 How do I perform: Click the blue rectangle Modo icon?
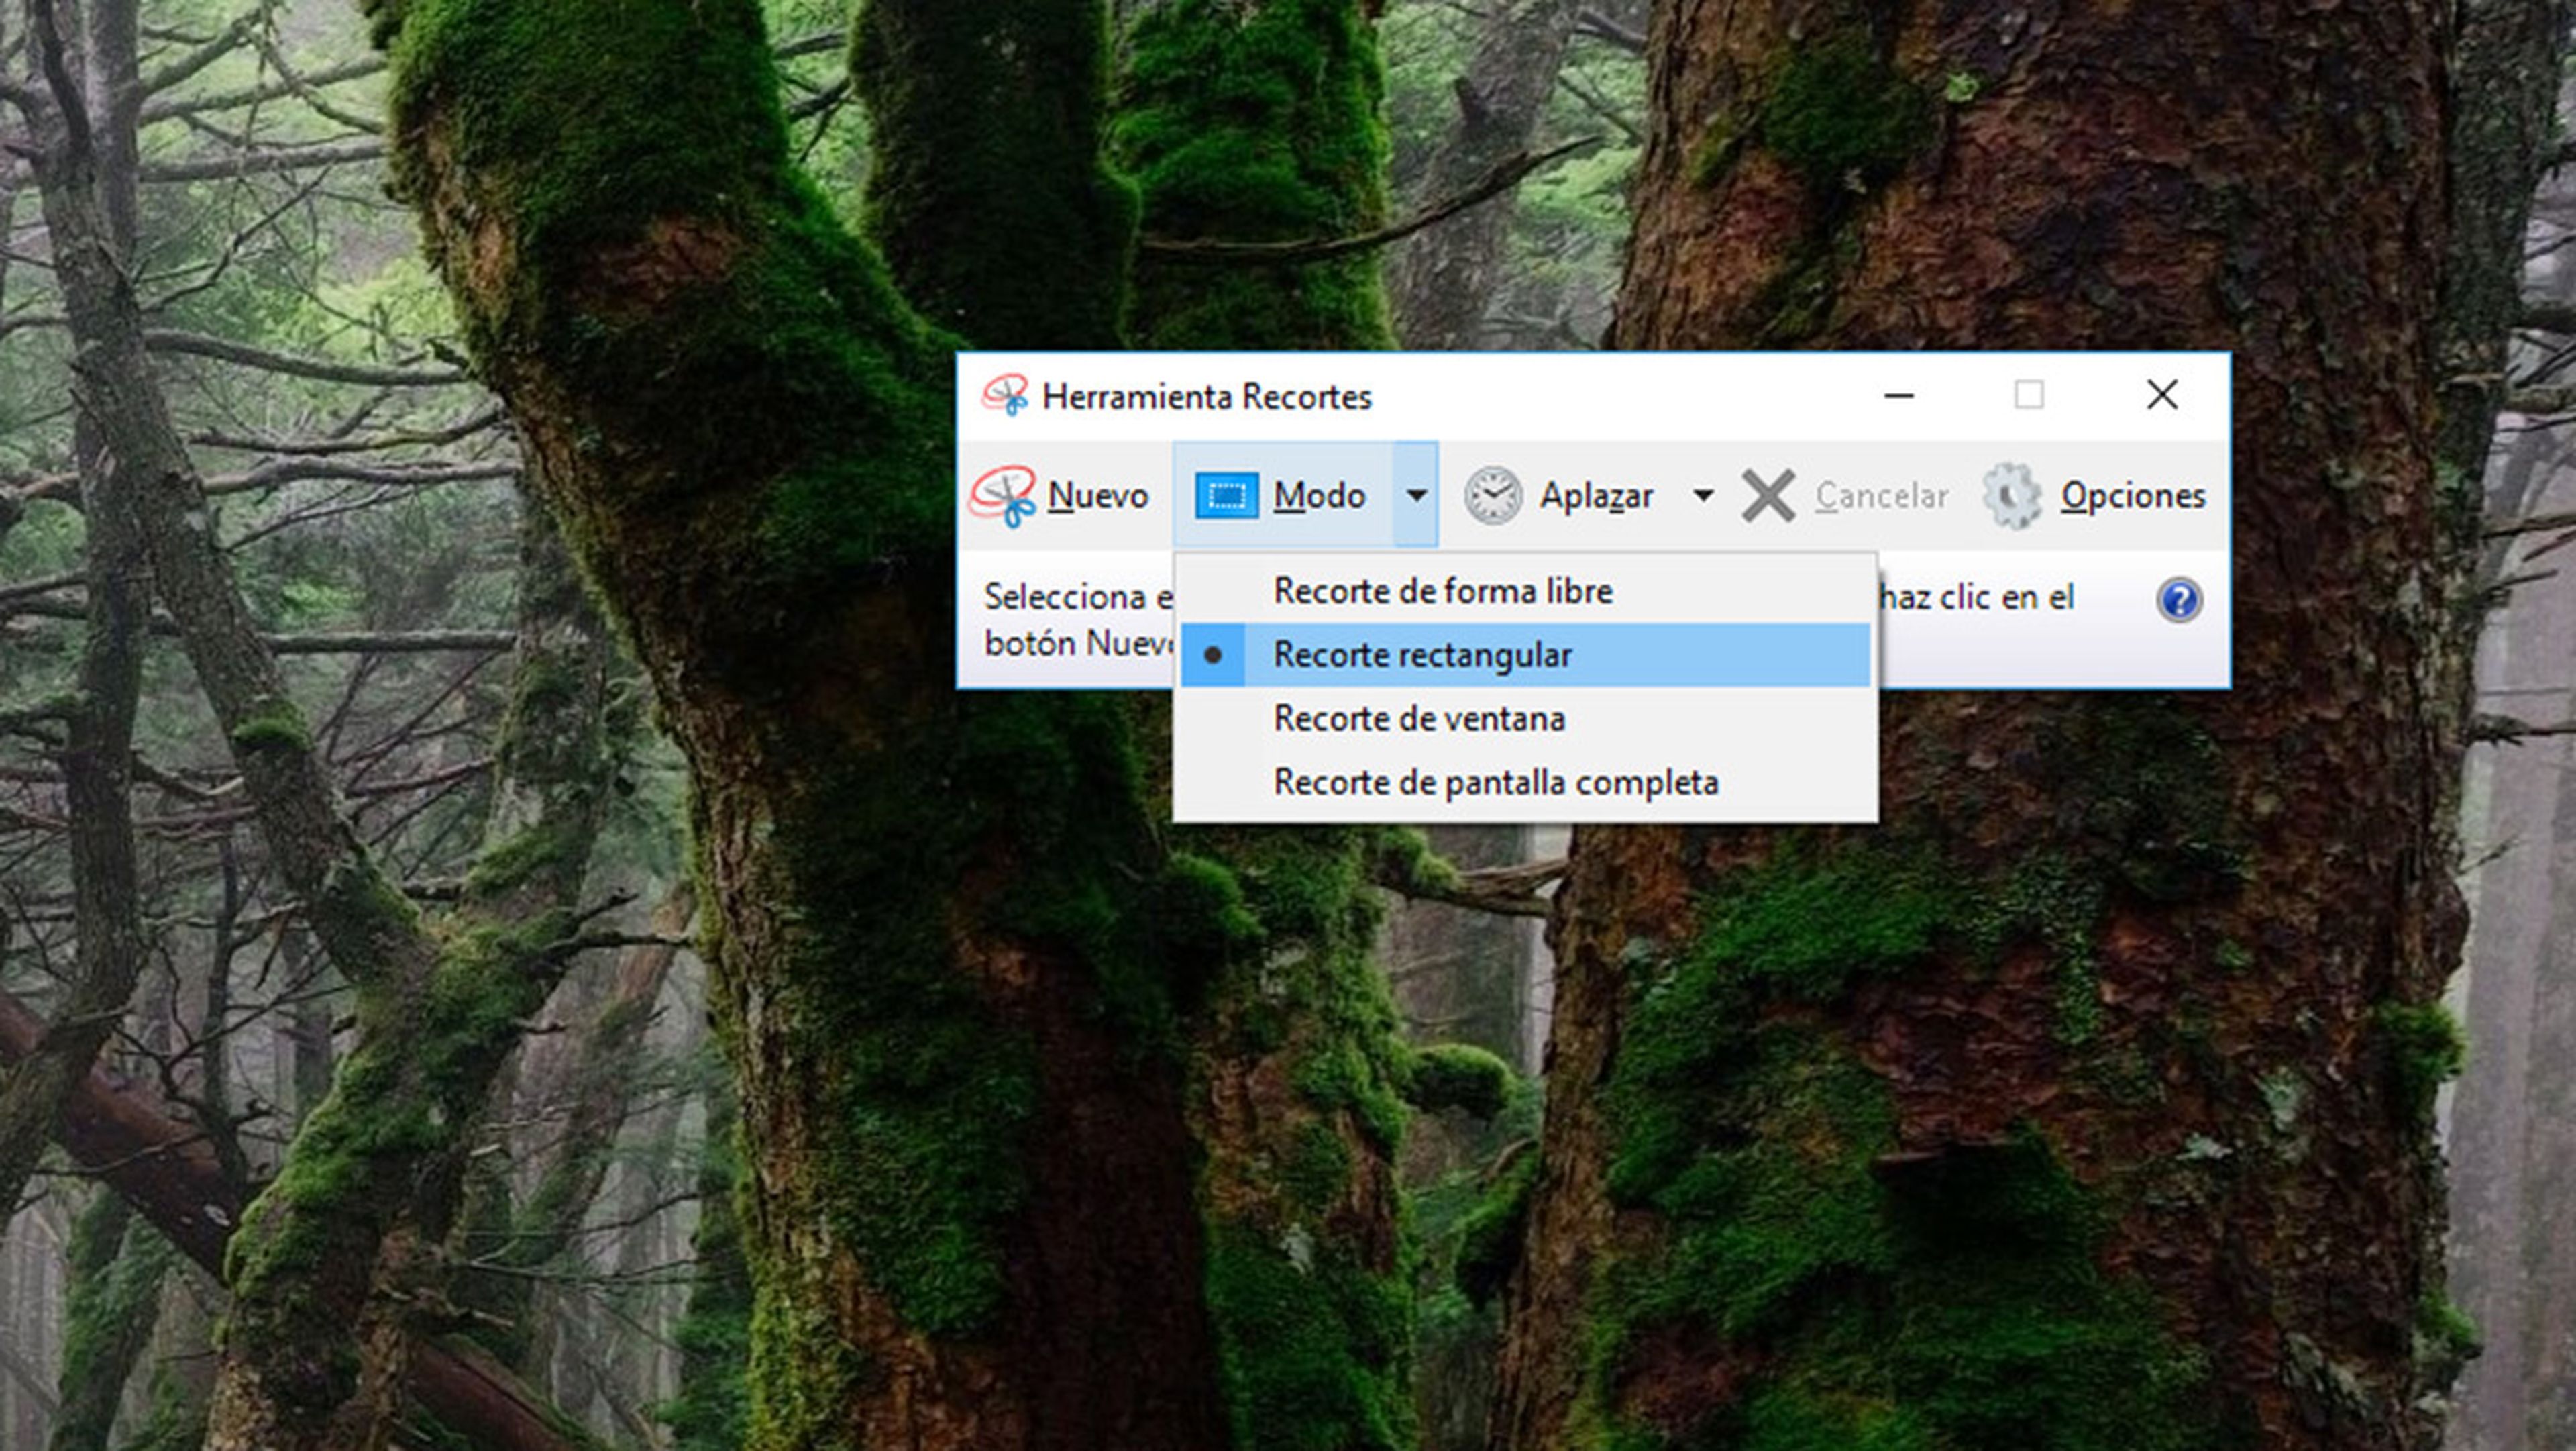1226,495
